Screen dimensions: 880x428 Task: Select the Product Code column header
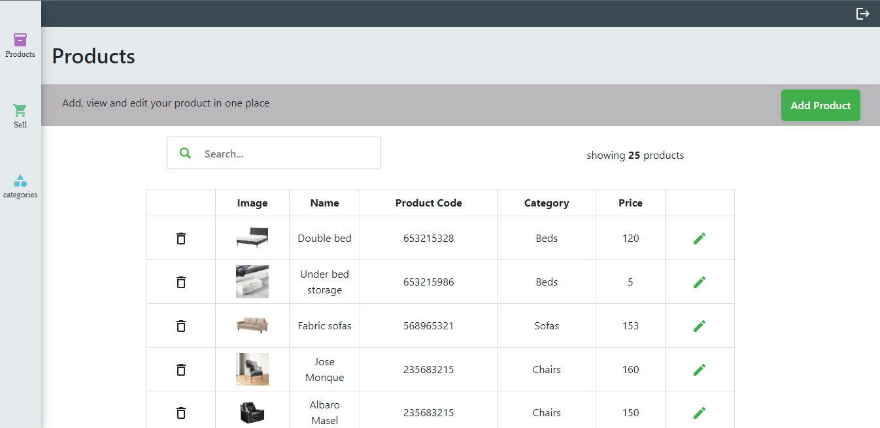click(x=428, y=203)
